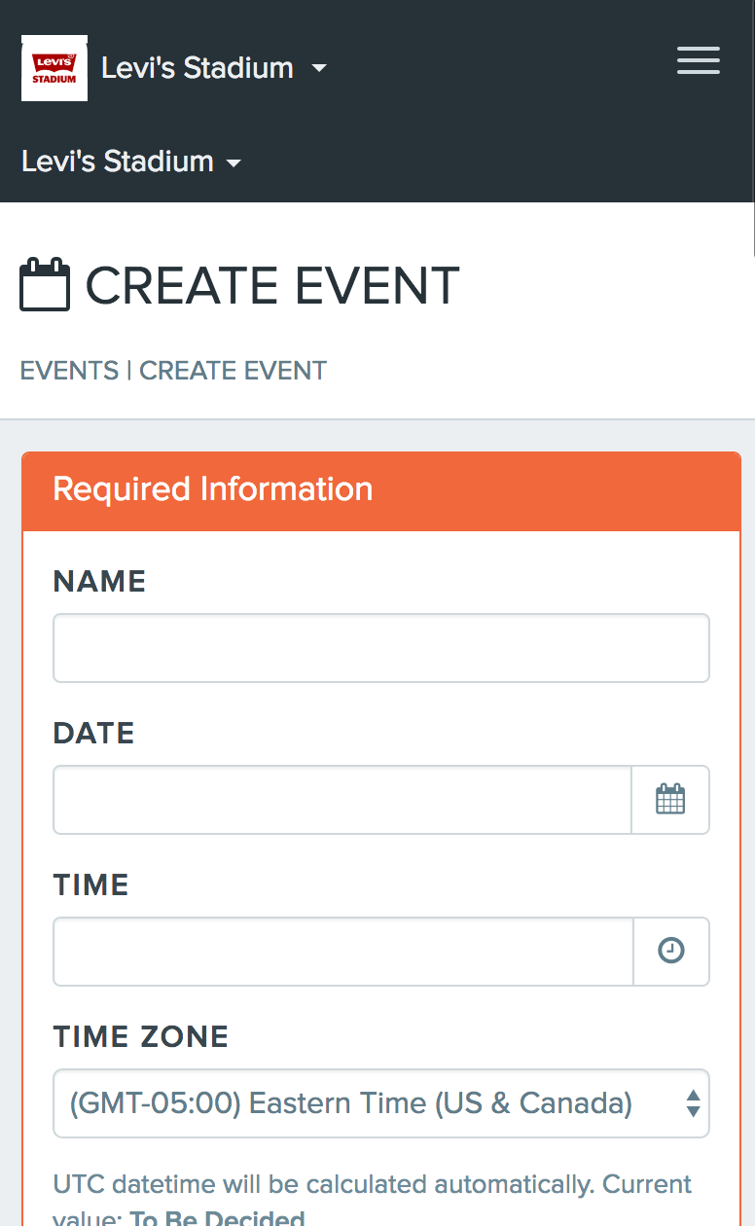Go to the EVENTS breadcrumb link
Image resolution: width=755 pixels, height=1226 pixels.
click(x=69, y=371)
